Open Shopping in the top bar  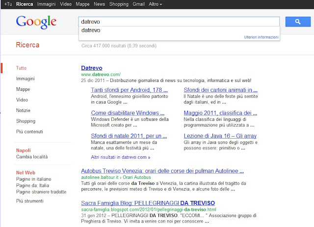coord(119,4)
